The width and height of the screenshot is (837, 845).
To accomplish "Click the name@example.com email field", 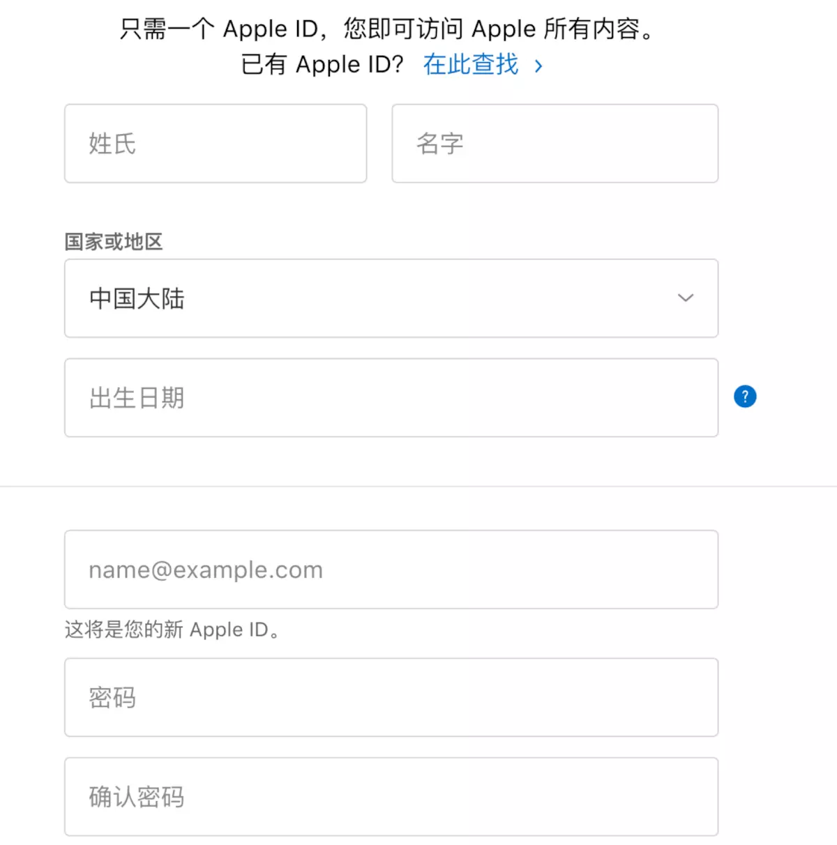I will click(x=391, y=570).
